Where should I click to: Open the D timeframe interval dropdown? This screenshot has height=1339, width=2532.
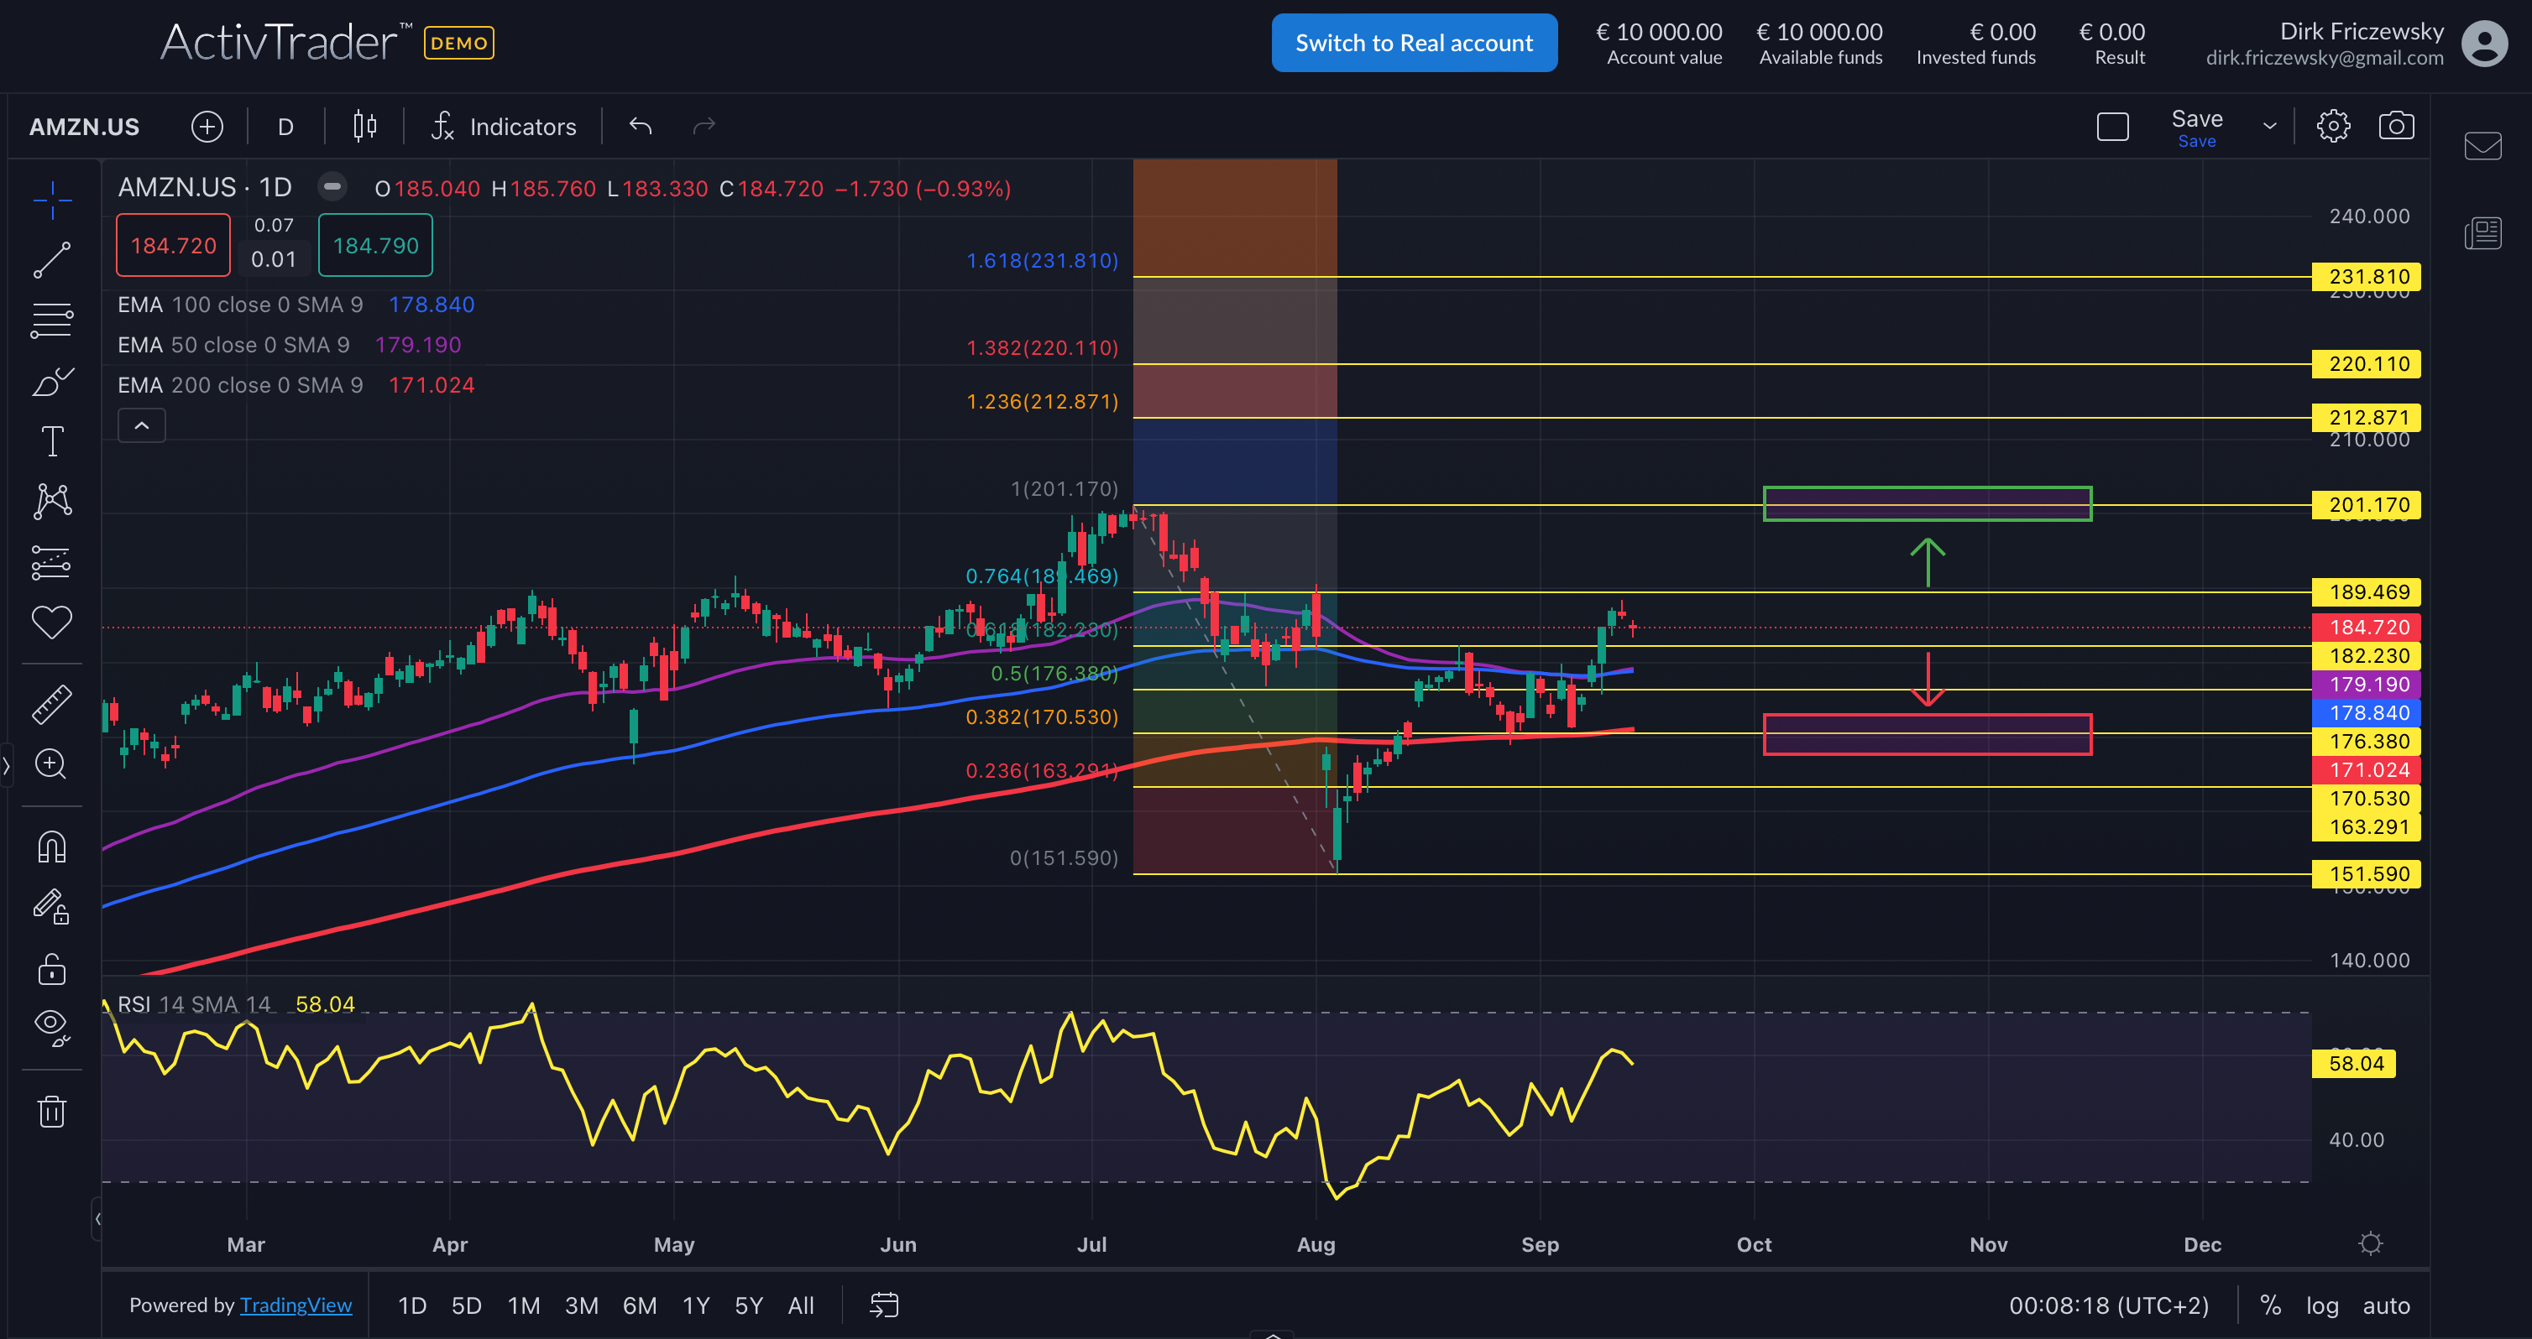pyautogui.click(x=286, y=127)
